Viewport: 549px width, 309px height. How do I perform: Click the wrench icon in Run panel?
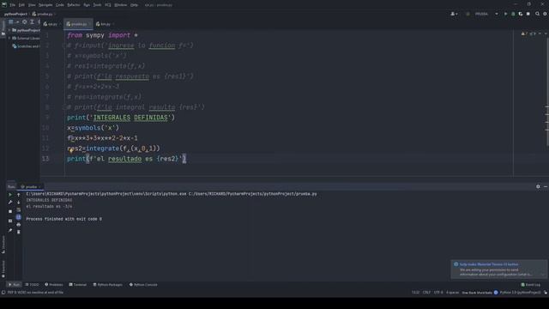point(10,203)
